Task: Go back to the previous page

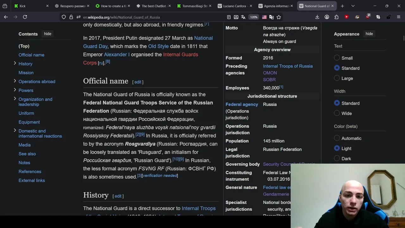Action: tap(6, 17)
